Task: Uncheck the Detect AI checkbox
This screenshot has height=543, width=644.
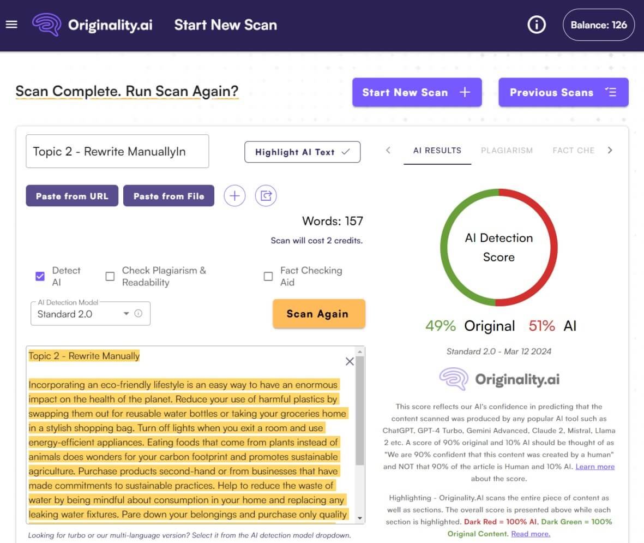Action: 40,276
